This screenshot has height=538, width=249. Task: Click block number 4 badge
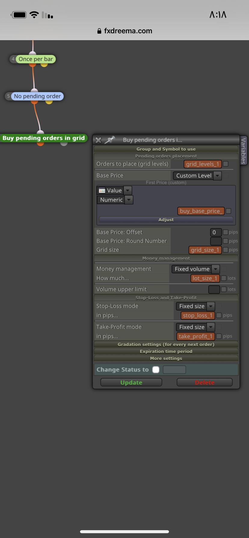coord(13,59)
